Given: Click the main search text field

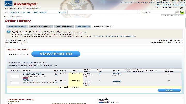Looking at the screenshot, I should coord(103,12).
